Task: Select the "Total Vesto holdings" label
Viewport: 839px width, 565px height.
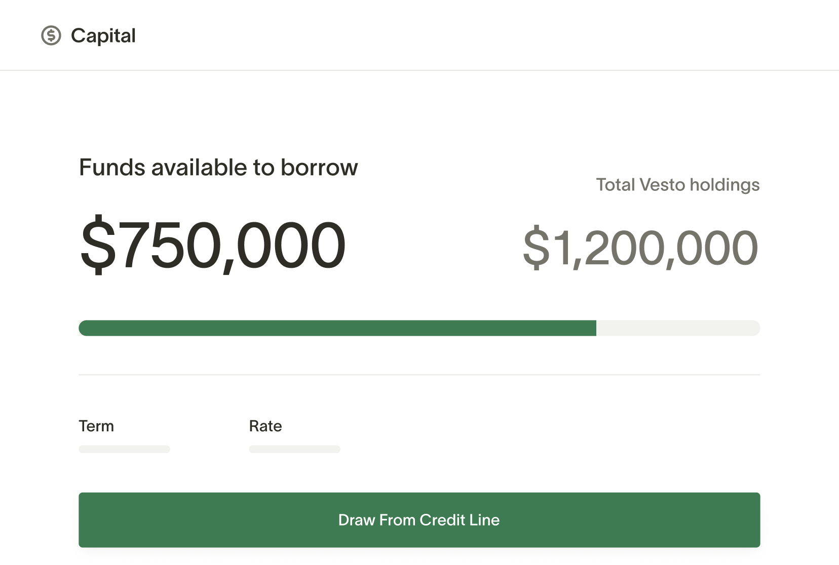Action: (677, 185)
